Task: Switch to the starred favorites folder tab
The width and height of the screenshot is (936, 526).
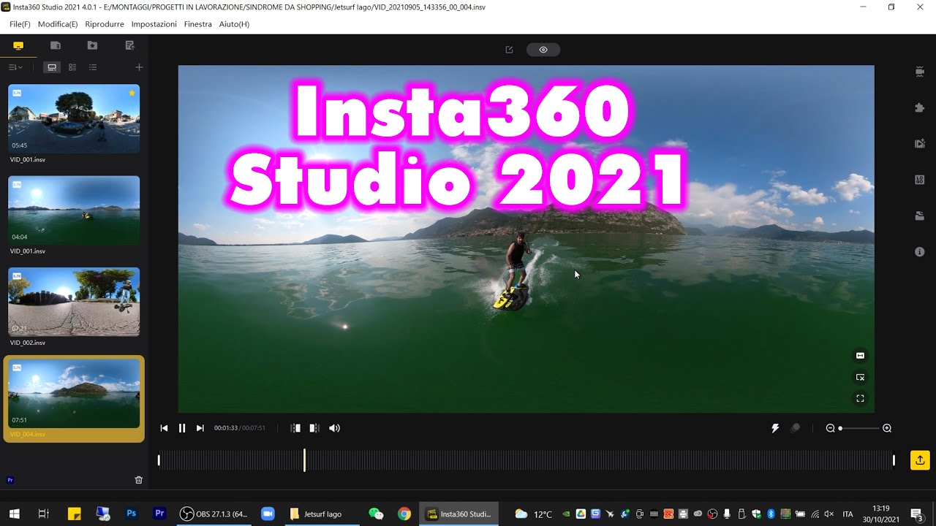Action: coord(92,45)
